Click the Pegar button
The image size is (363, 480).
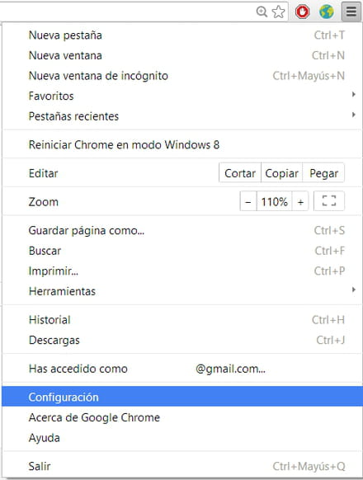tap(323, 173)
